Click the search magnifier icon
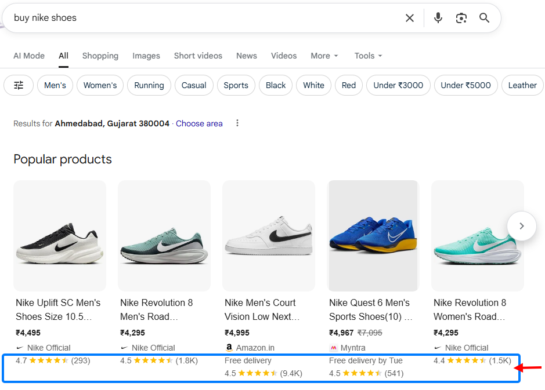The width and height of the screenshot is (545, 390). point(485,17)
